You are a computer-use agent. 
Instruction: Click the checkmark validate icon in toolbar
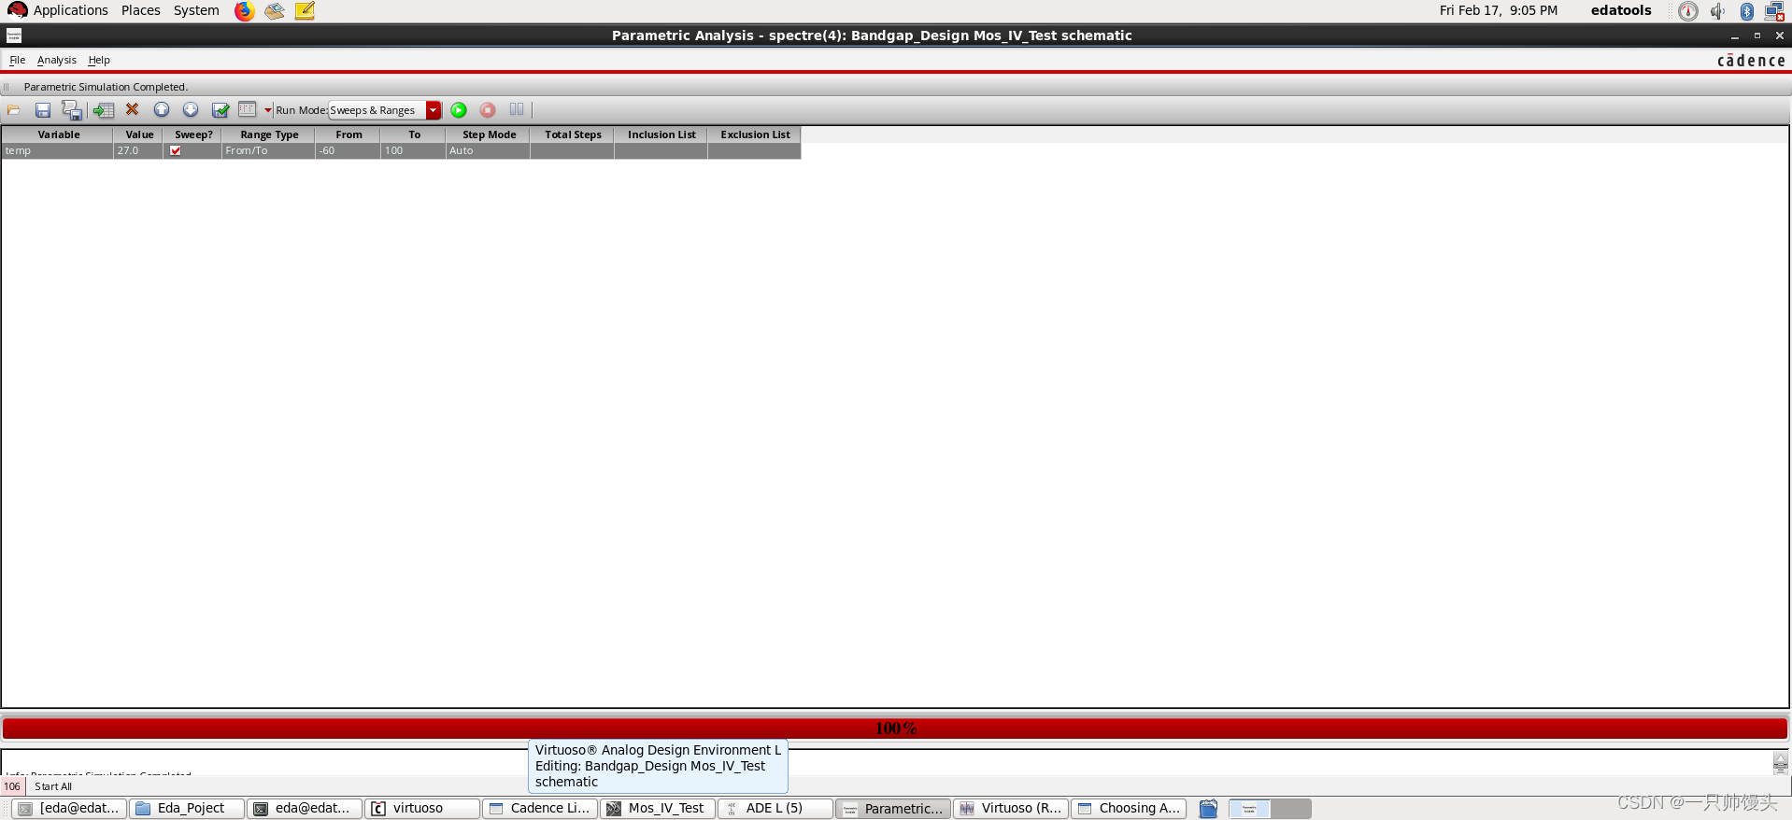point(220,110)
